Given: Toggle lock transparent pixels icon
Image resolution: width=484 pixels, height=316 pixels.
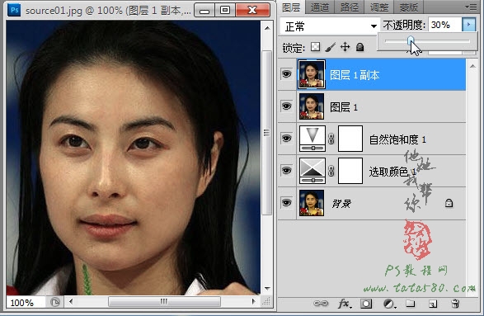Looking at the screenshot, I should click(315, 47).
